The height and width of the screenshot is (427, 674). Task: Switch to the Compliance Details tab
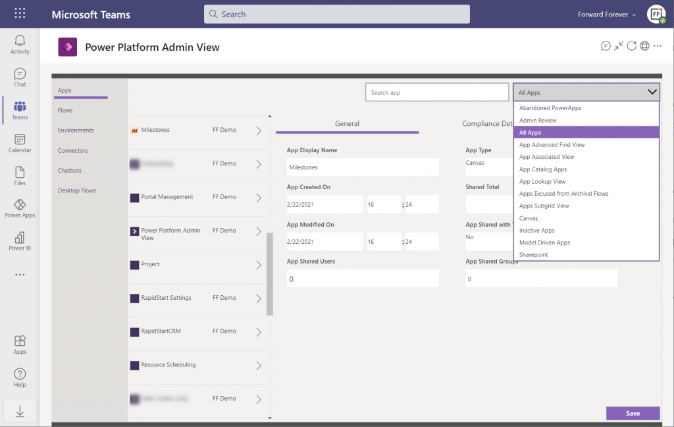coord(488,124)
